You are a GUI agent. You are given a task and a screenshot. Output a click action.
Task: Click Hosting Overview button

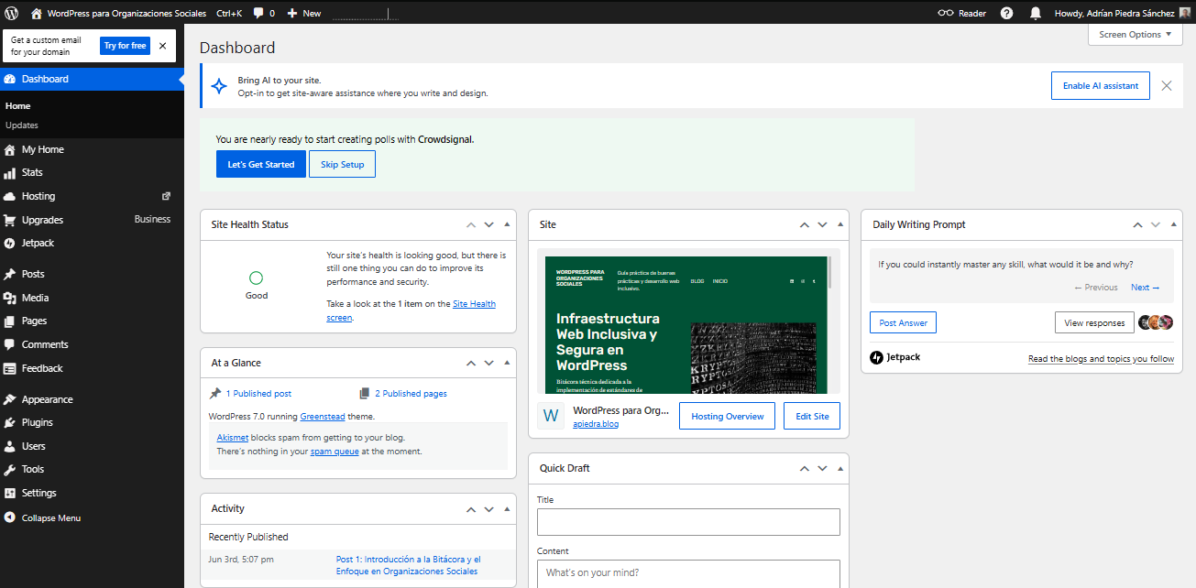tap(727, 416)
